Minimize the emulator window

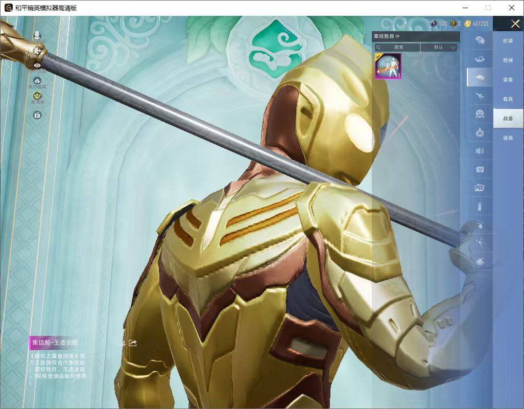point(465,8)
